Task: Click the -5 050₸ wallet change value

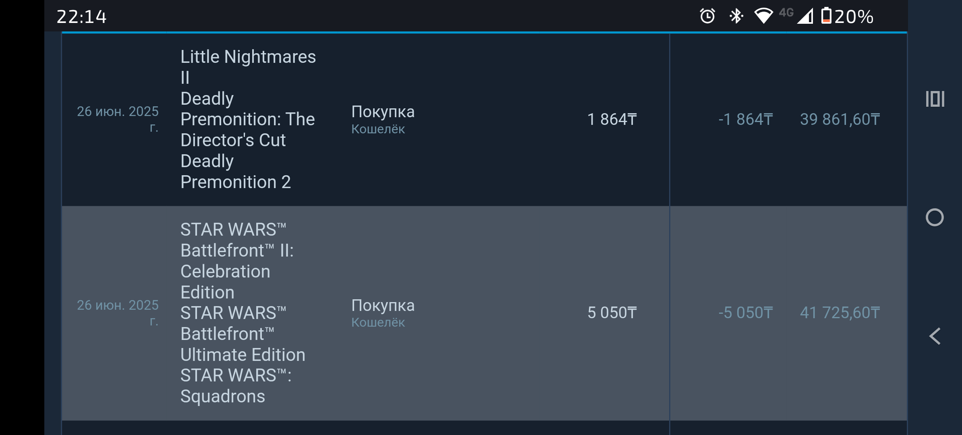Action: 745,313
